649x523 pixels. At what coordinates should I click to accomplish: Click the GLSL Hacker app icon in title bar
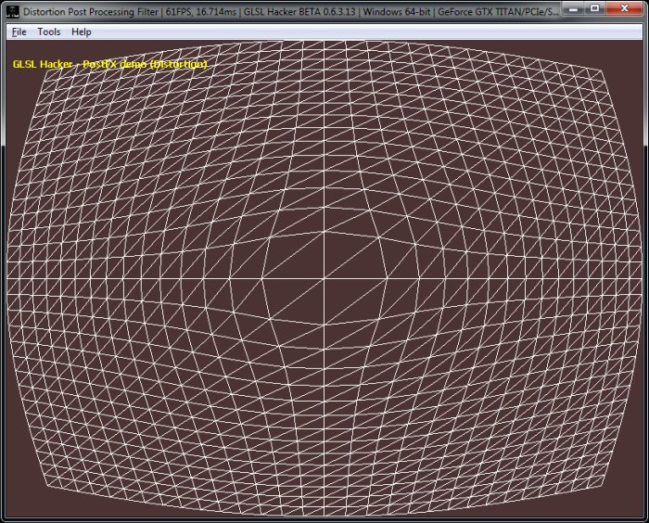point(13,12)
